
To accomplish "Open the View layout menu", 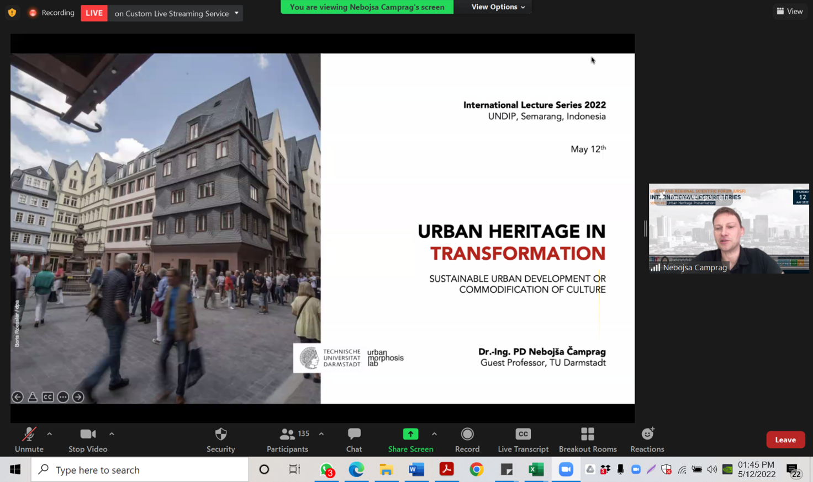I will pyautogui.click(x=789, y=11).
